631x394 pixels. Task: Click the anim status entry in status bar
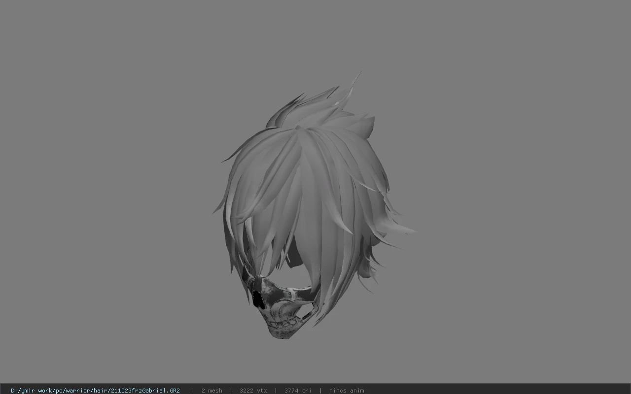pos(347,391)
